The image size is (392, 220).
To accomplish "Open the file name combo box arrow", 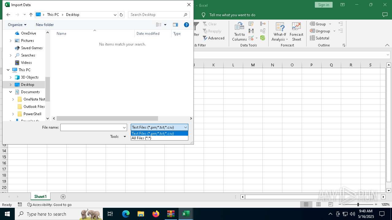I will [124, 127].
